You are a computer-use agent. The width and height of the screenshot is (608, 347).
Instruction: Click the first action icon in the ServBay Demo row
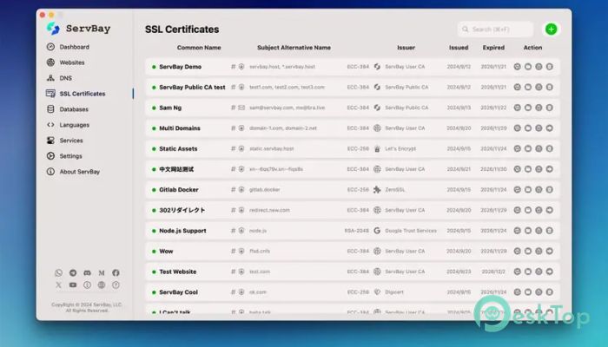pos(518,67)
